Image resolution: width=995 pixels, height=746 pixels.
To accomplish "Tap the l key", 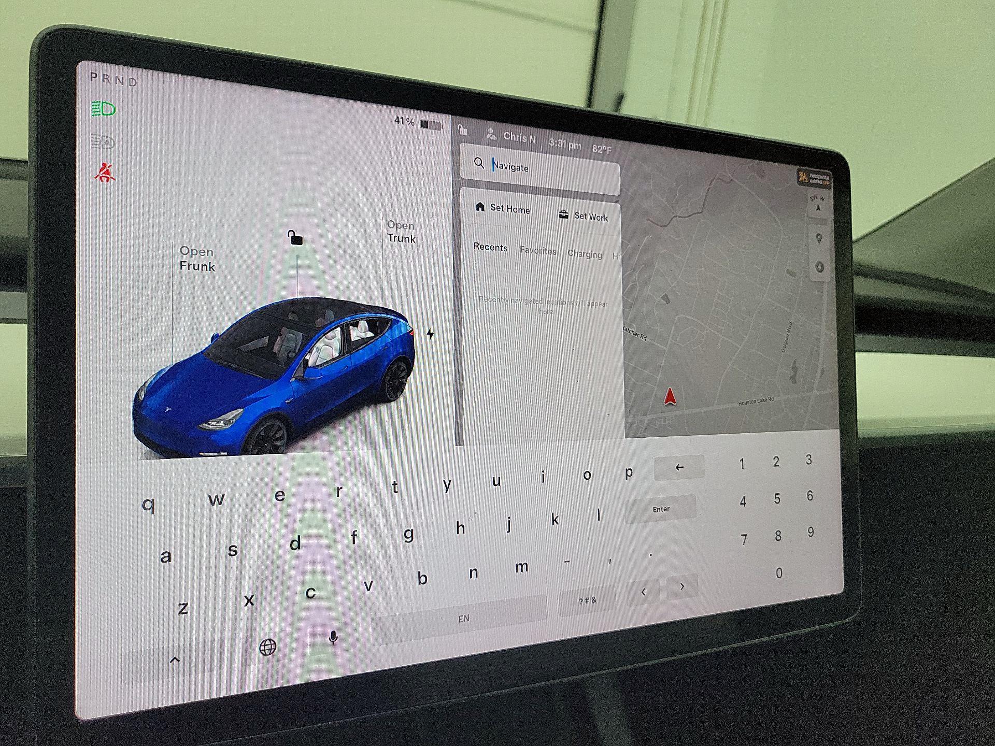I will click(x=599, y=515).
